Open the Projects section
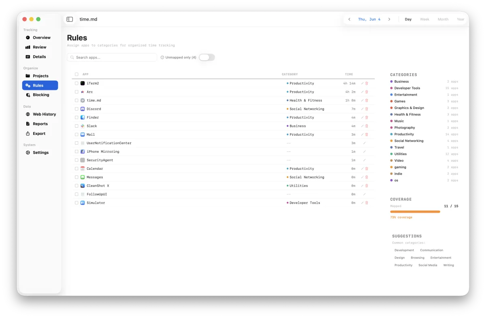Viewport: 486px width, 318px height. pyautogui.click(x=40, y=76)
